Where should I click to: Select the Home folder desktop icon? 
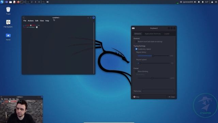coord(8,37)
